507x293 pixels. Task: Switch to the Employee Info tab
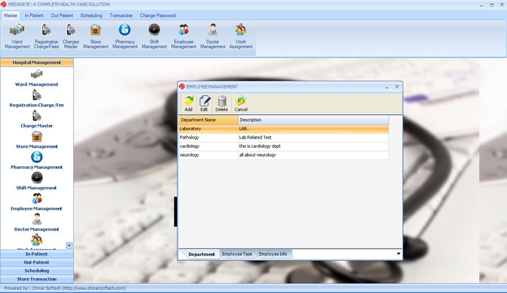pyautogui.click(x=273, y=254)
